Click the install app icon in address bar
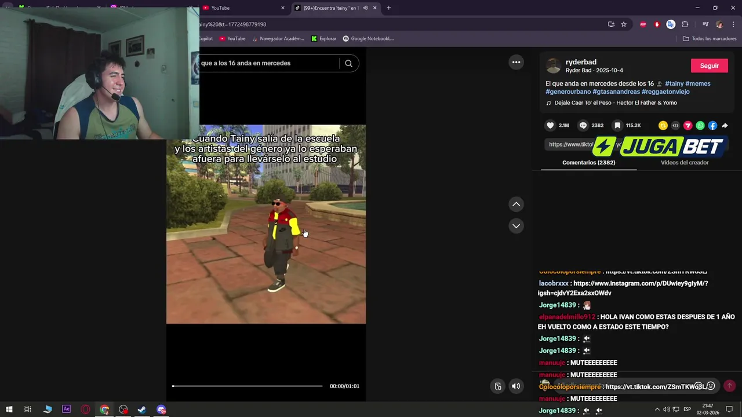The height and width of the screenshot is (417, 742). tap(611, 24)
